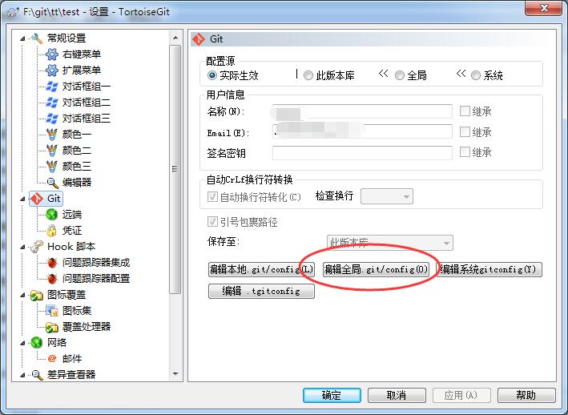Viewport: 568px width, 415px height.
Task: Tick the 继承 checkbox beside 名称
Action: [x=465, y=111]
